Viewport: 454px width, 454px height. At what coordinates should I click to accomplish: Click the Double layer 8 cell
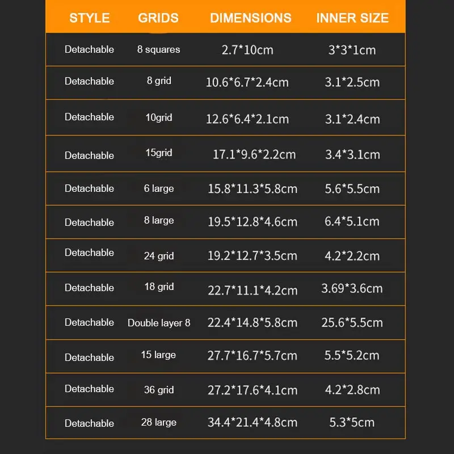(159, 323)
